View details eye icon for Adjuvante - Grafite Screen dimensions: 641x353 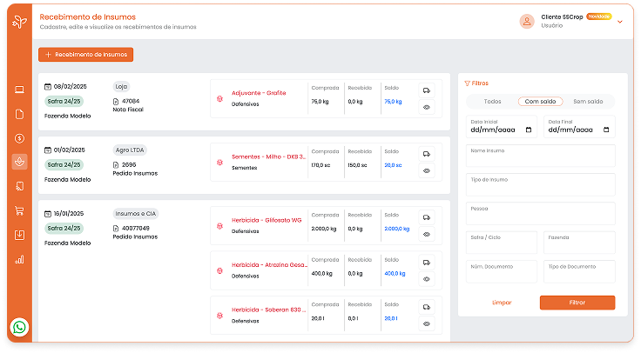[x=427, y=107]
